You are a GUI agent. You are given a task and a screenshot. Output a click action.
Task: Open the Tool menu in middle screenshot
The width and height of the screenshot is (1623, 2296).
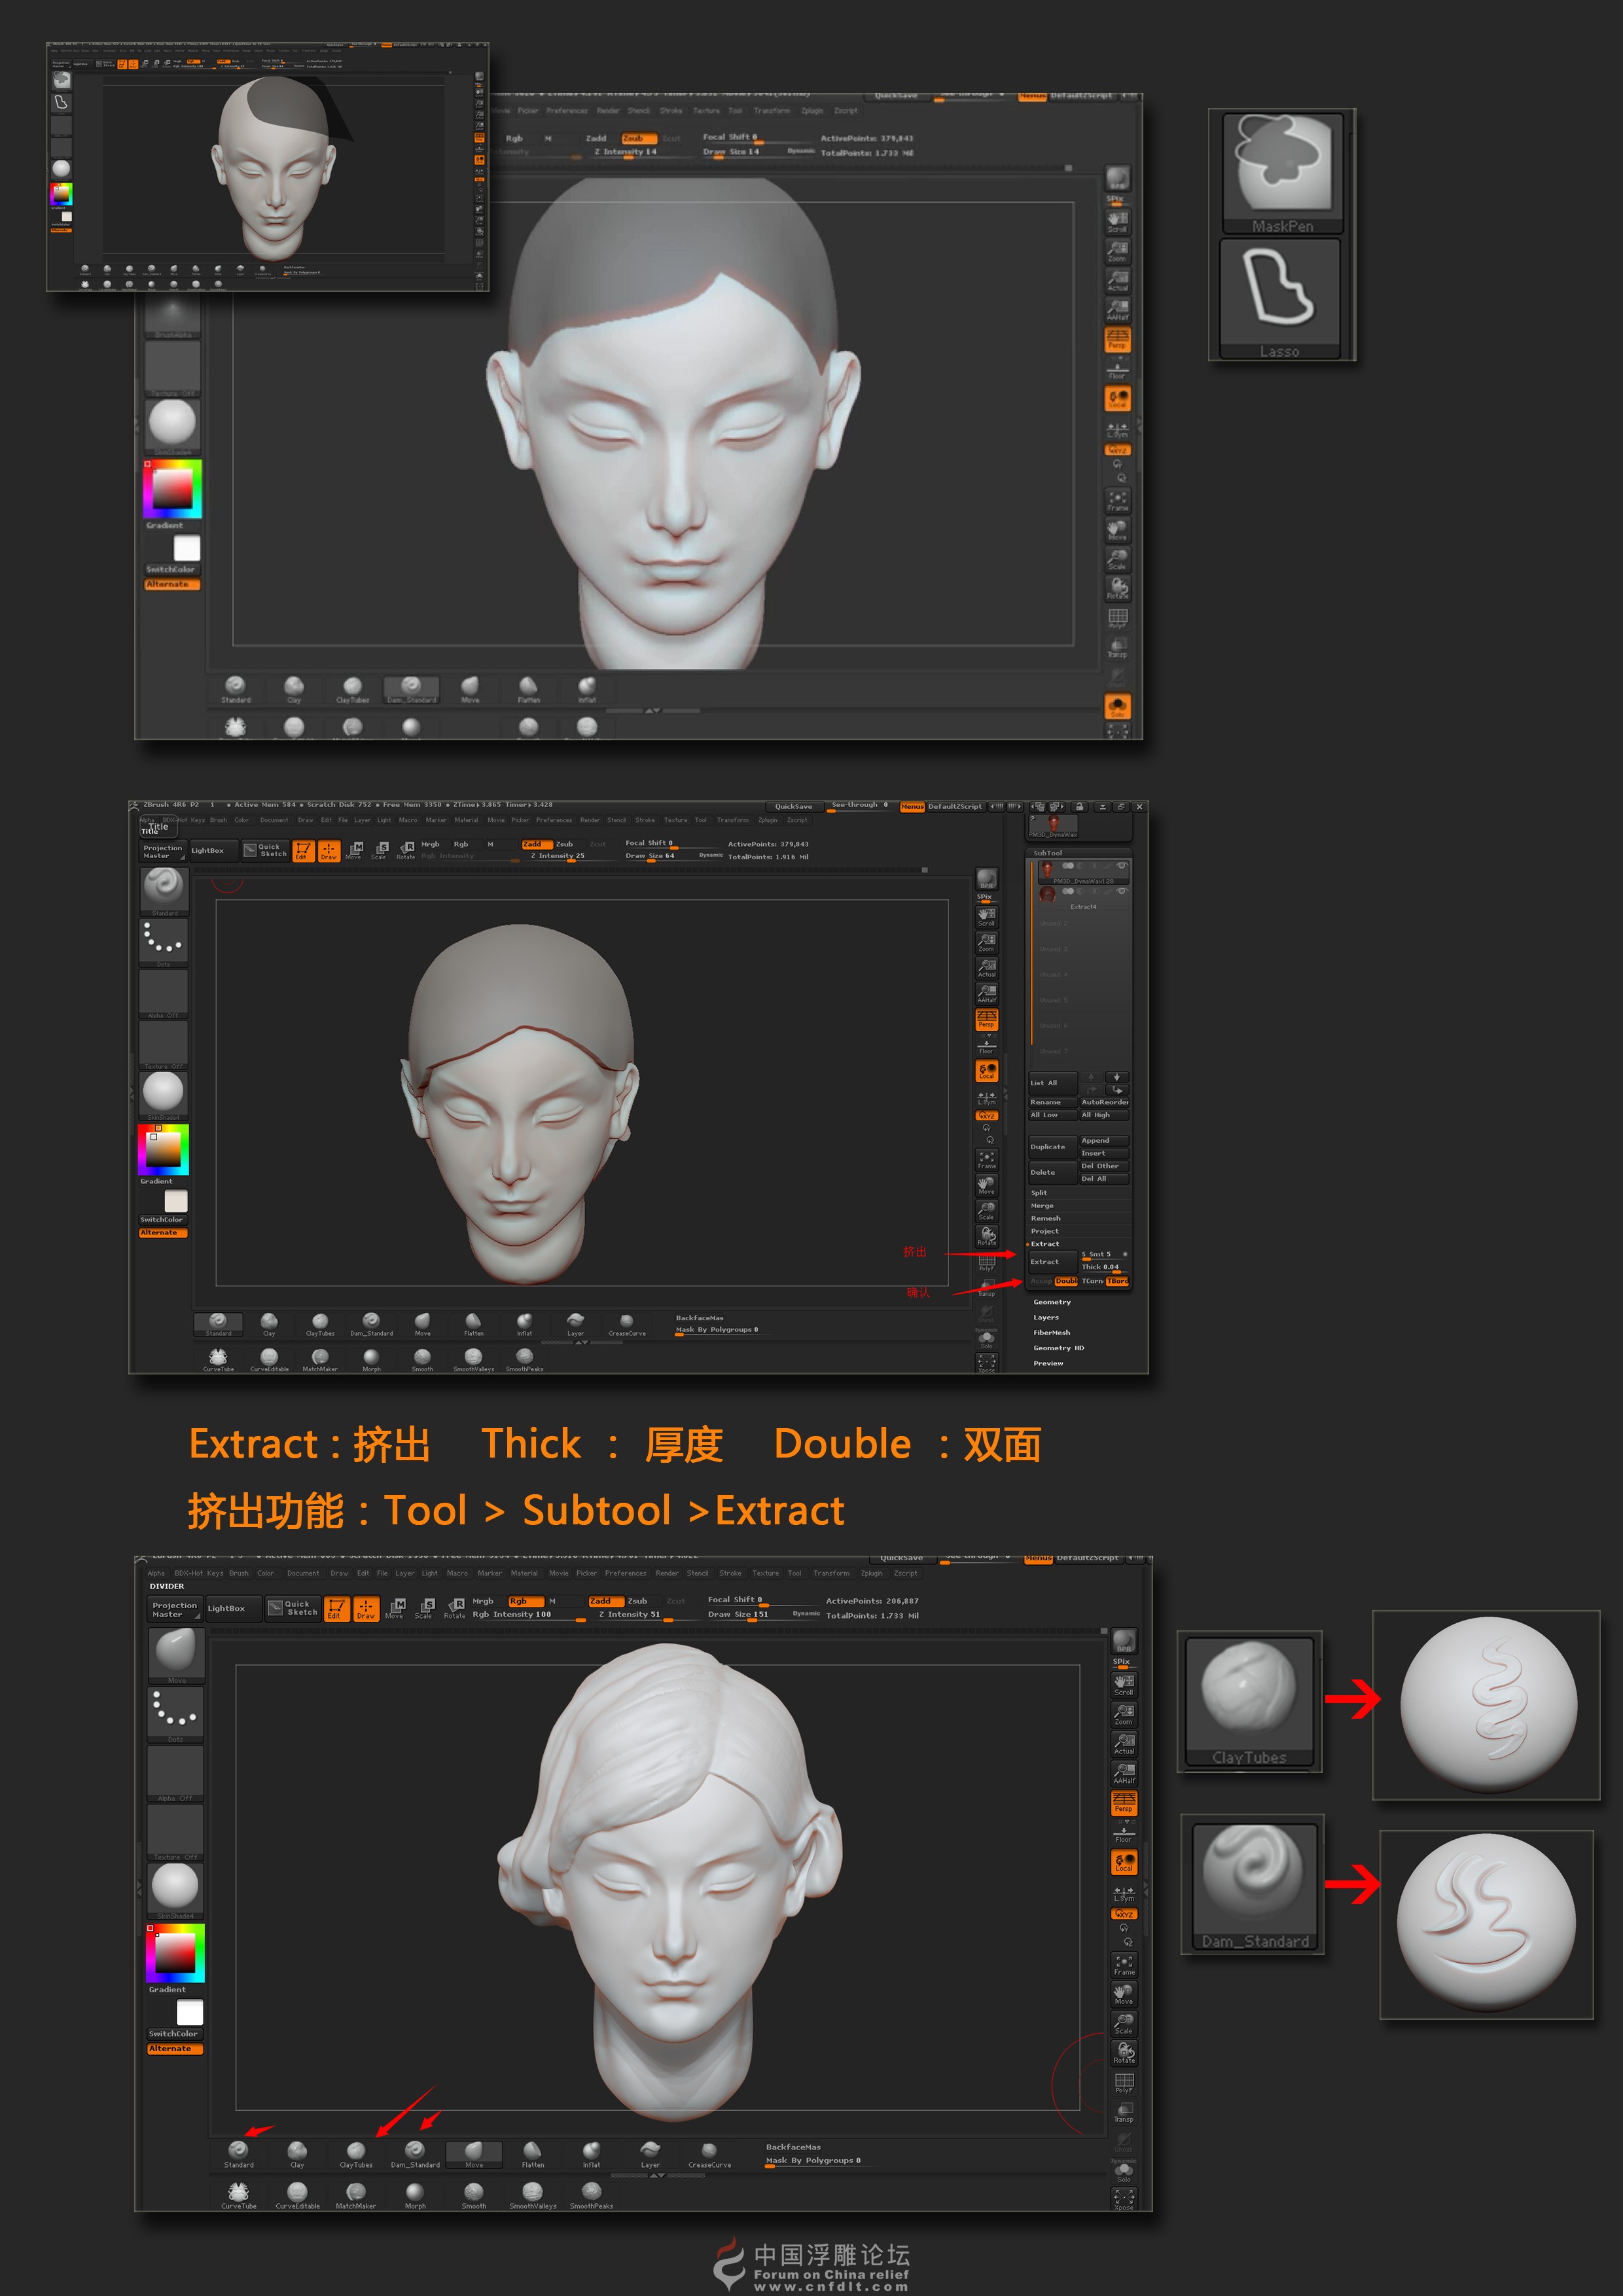pos(700,820)
